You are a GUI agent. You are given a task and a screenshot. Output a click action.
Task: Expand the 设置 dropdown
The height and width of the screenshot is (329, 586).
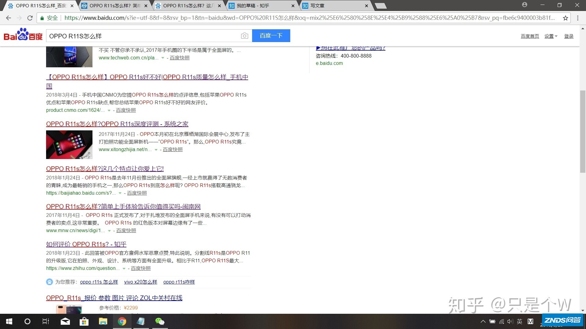tap(551, 36)
